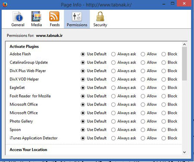194x162 pixels.
Task: Open the General info icon
Action: coord(18,16)
